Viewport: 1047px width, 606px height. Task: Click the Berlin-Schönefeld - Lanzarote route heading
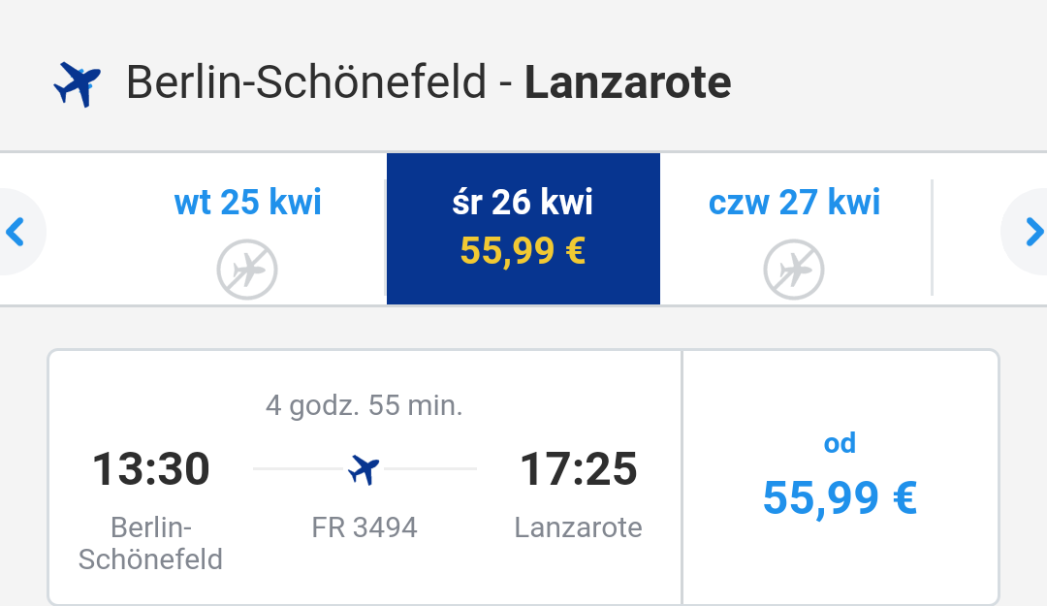tap(428, 82)
